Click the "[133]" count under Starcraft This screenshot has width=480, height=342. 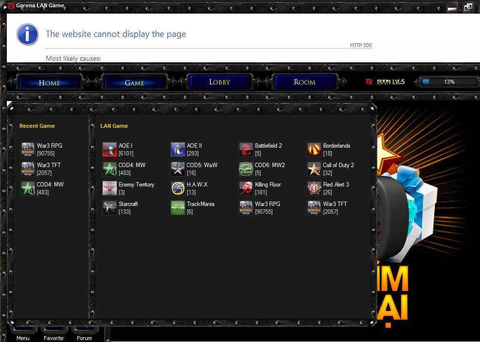(125, 212)
